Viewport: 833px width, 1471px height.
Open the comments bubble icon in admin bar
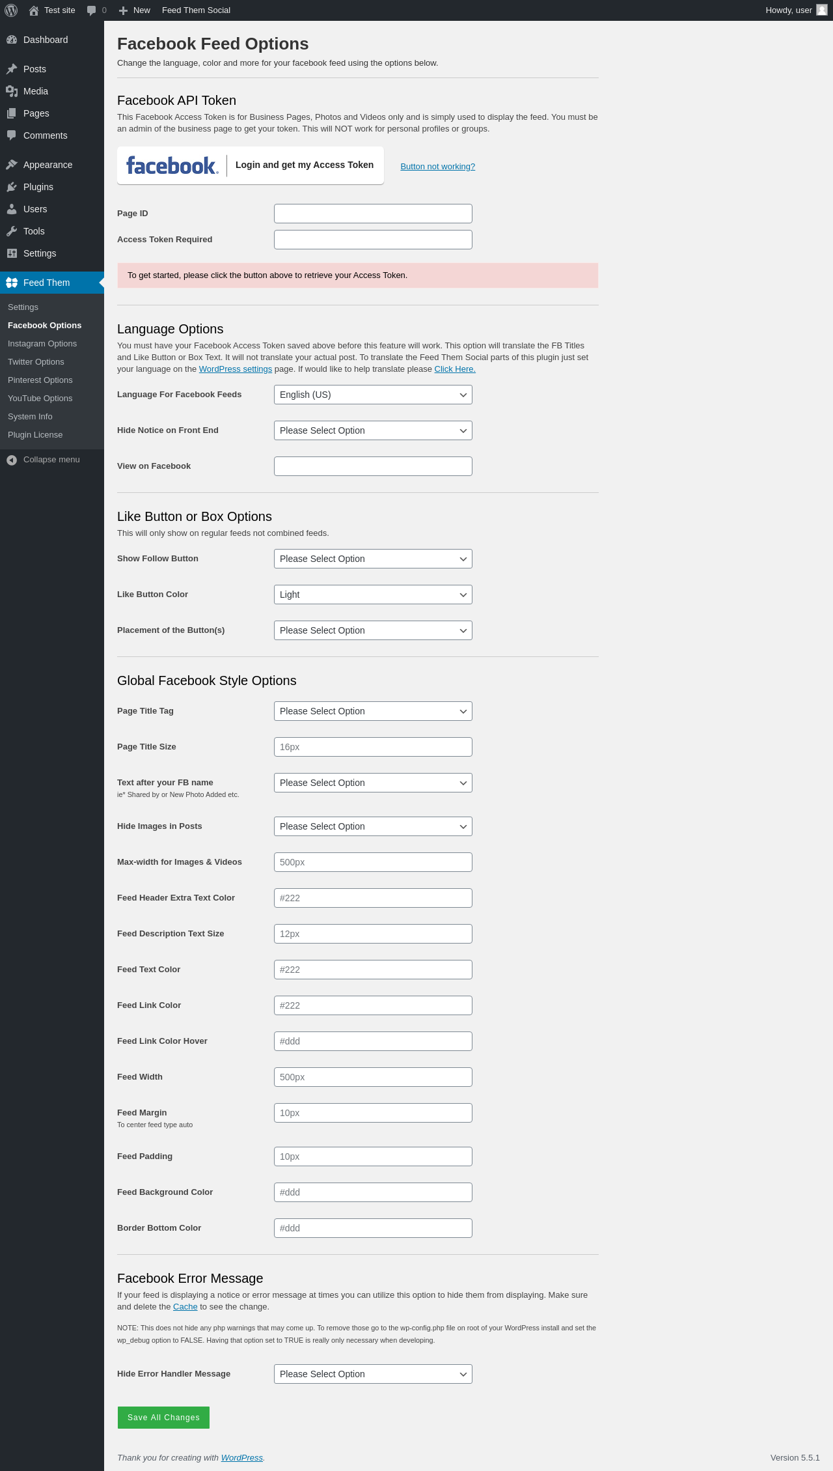pos(91,10)
